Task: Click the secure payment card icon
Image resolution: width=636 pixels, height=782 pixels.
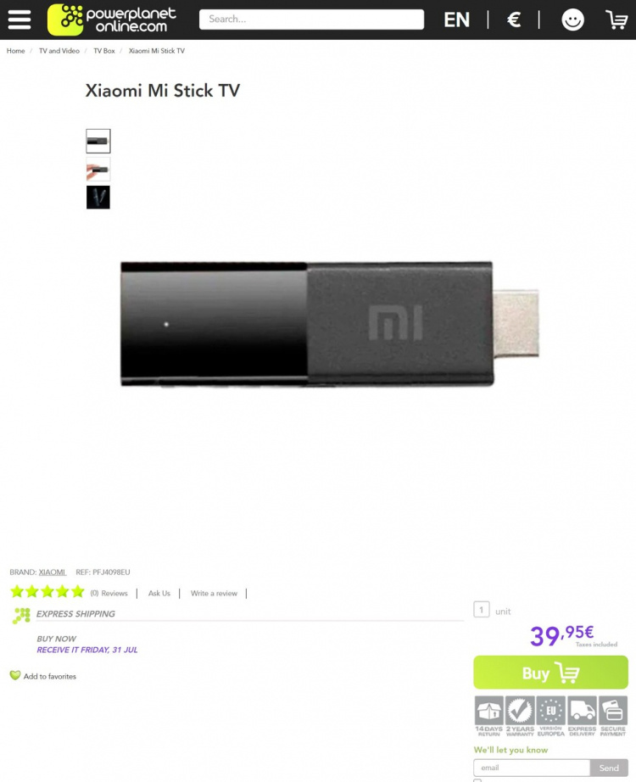Action: click(613, 711)
